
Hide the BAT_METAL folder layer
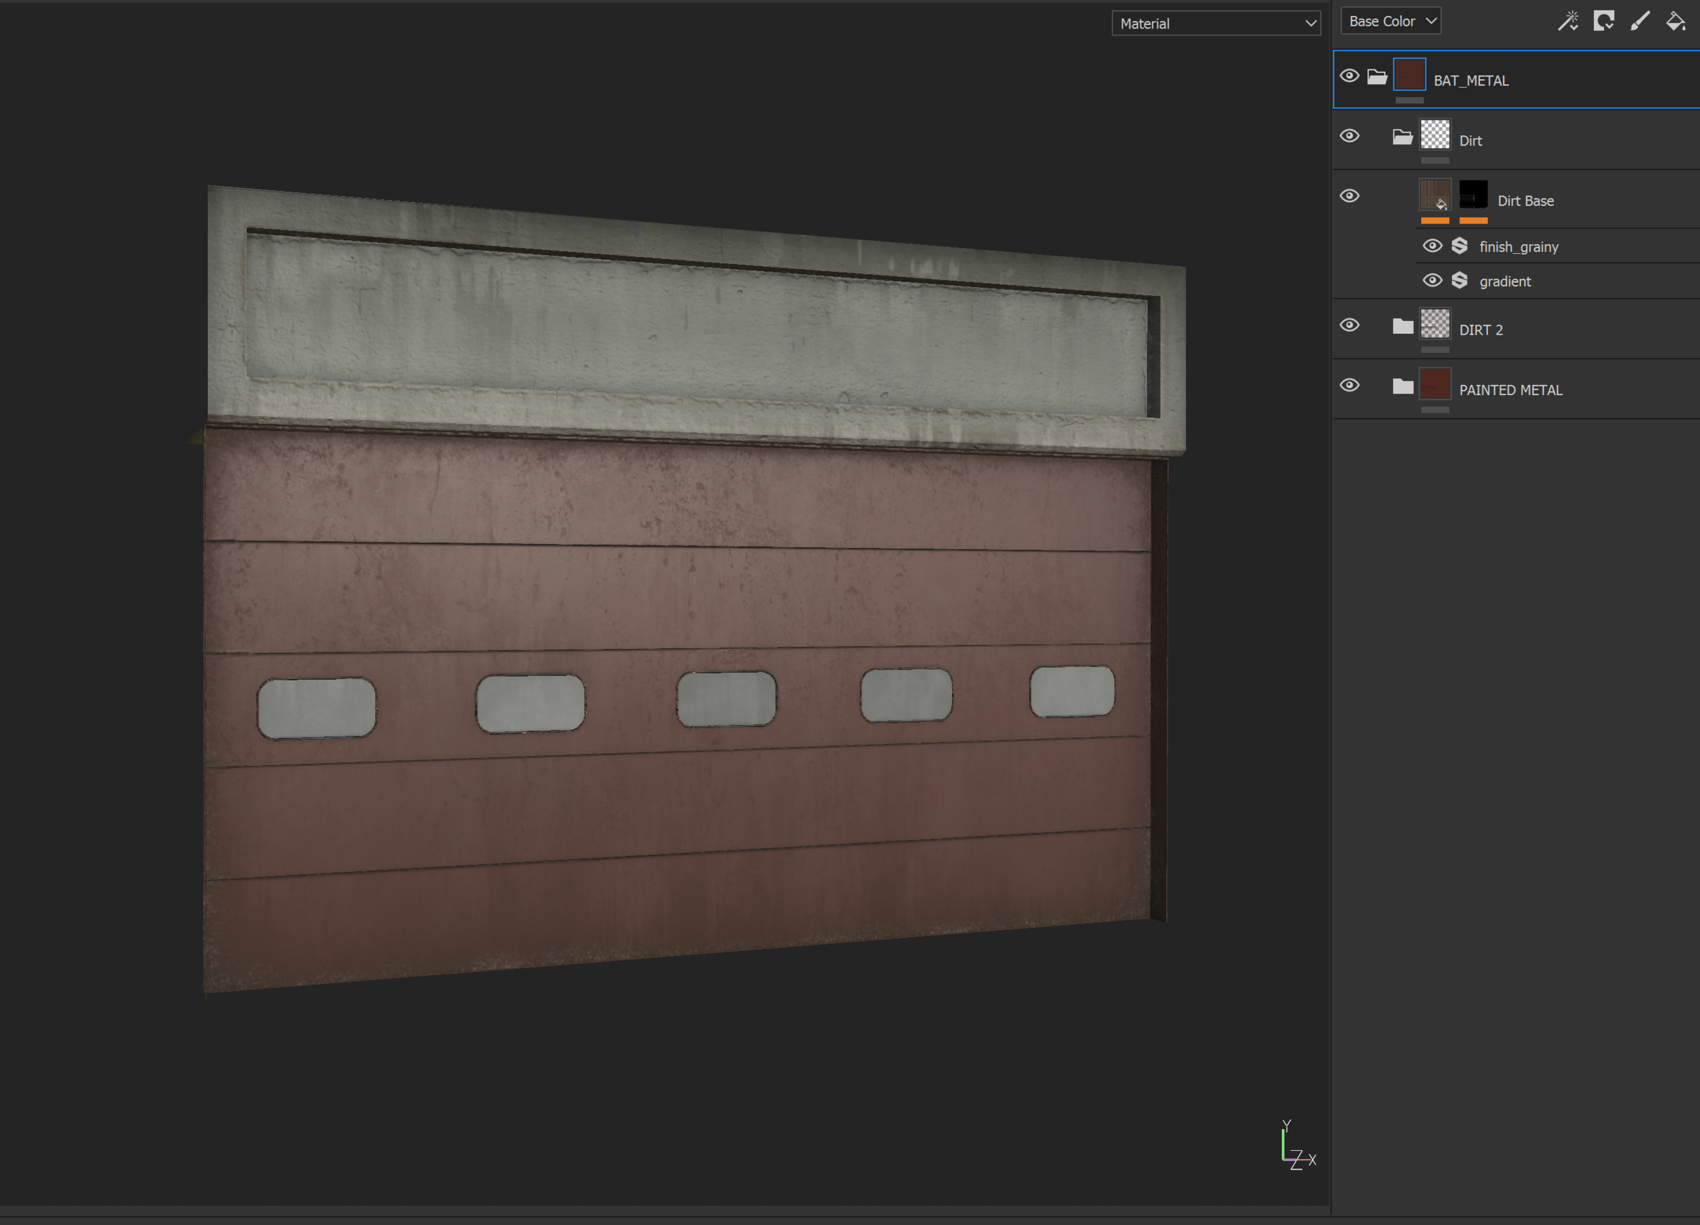(x=1349, y=75)
